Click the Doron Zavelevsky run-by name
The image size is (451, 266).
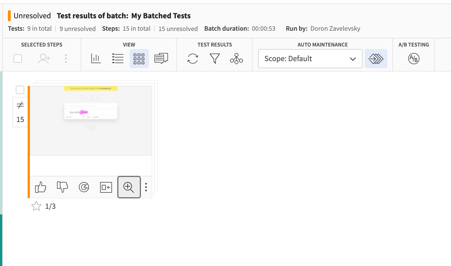335,28
